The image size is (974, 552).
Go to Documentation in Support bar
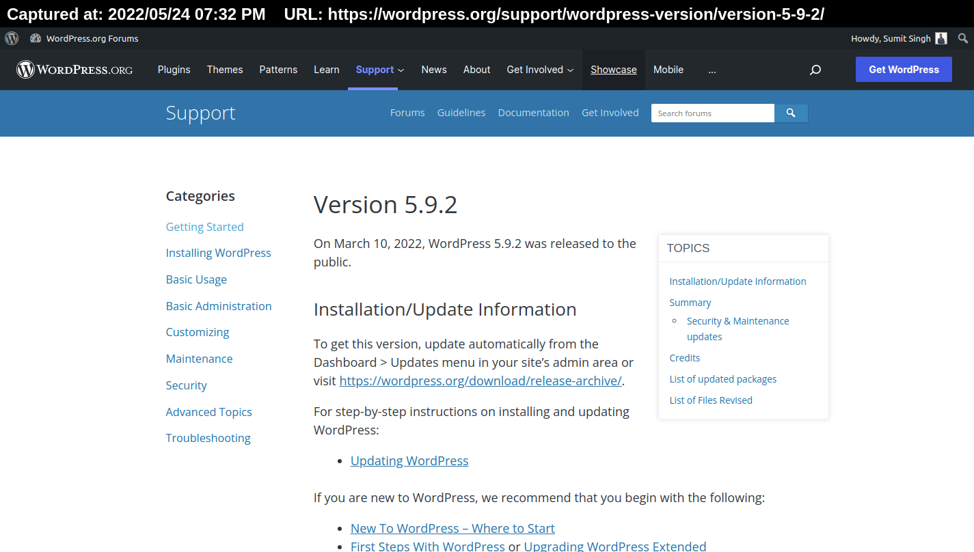point(533,113)
